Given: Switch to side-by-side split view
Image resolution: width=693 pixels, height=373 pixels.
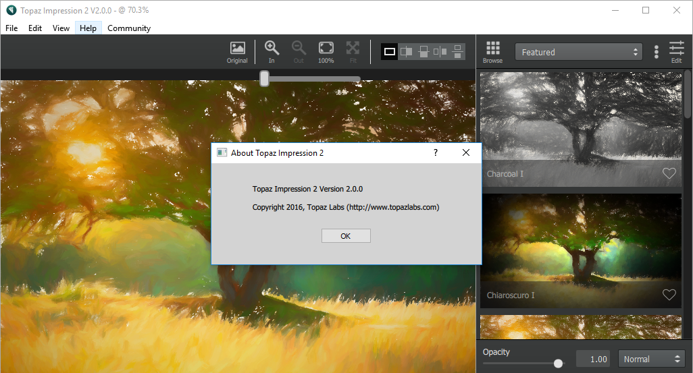Looking at the screenshot, I should coord(407,51).
